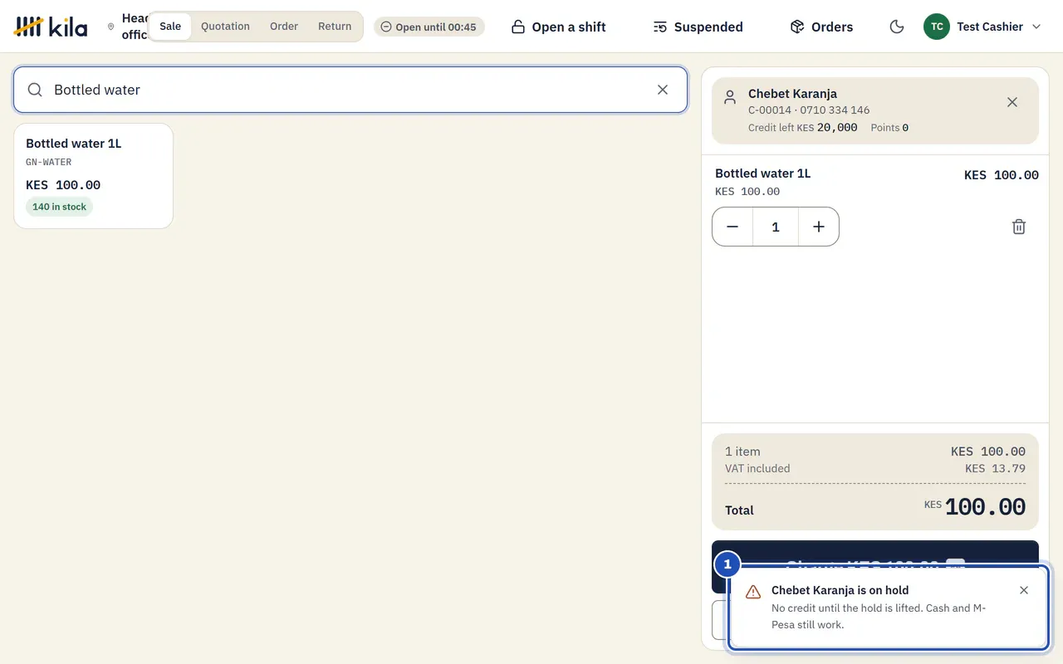View Suspended sales

pos(698,27)
